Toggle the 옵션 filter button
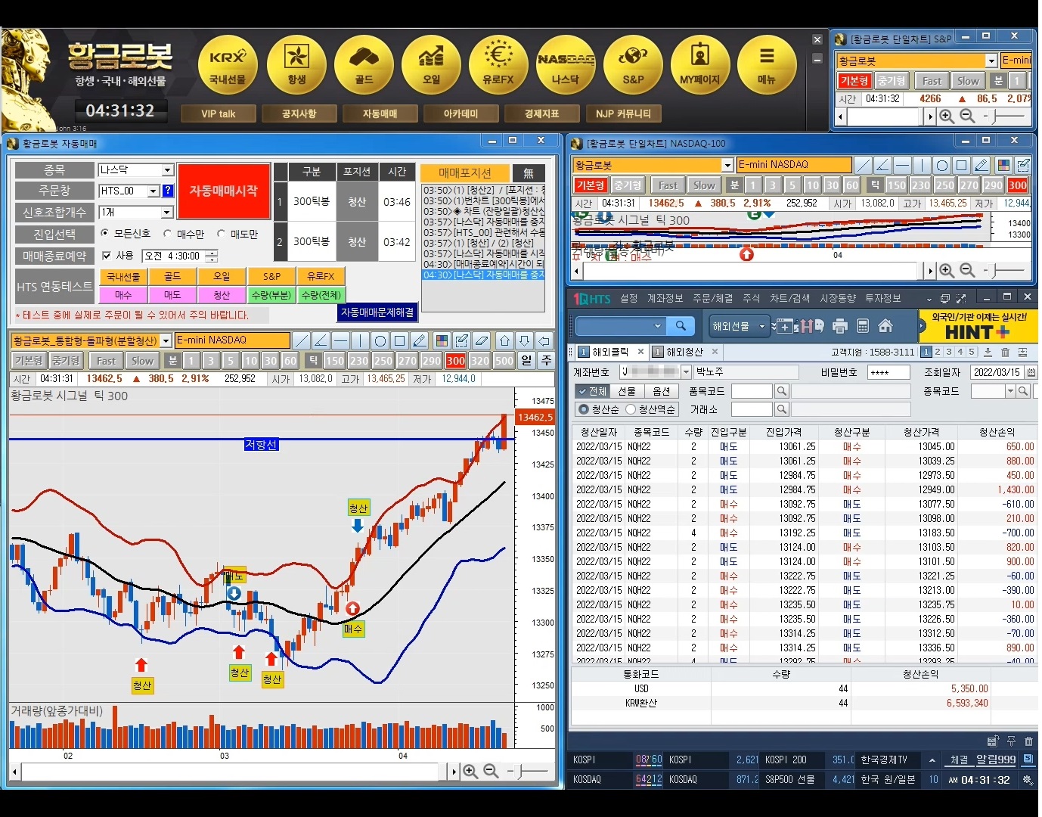Viewport: 1042px width, 817px height. [662, 391]
